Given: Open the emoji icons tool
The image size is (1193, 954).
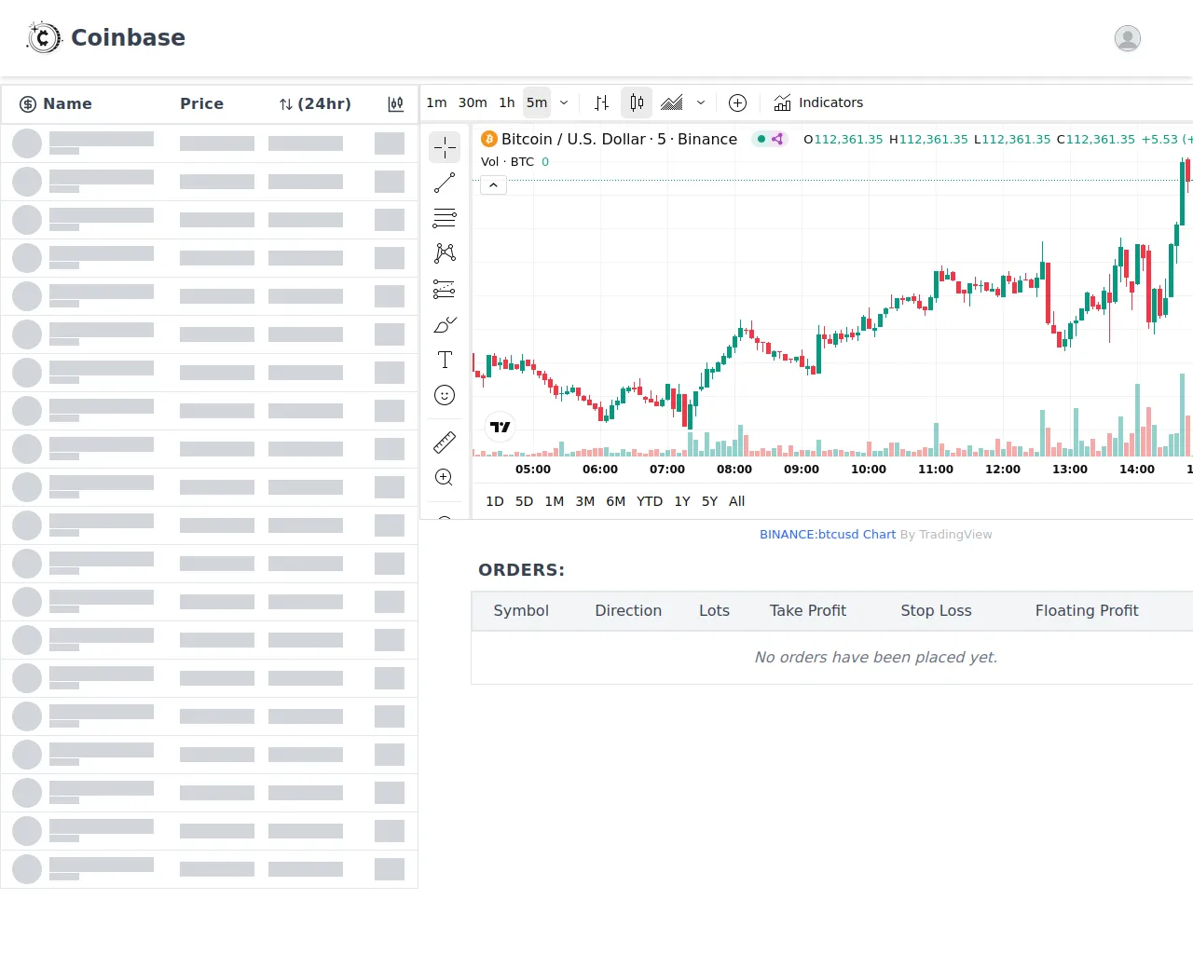Looking at the screenshot, I should click(445, 395).
